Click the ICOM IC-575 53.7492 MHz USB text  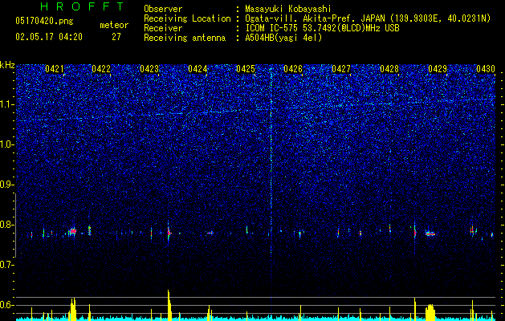322,28
